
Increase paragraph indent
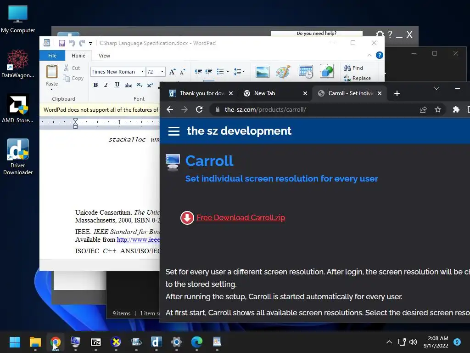(209, 71)
